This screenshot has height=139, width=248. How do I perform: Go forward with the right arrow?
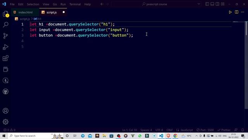(107, 4)
